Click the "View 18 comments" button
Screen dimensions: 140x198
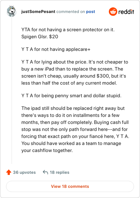[x=70, y=186]
